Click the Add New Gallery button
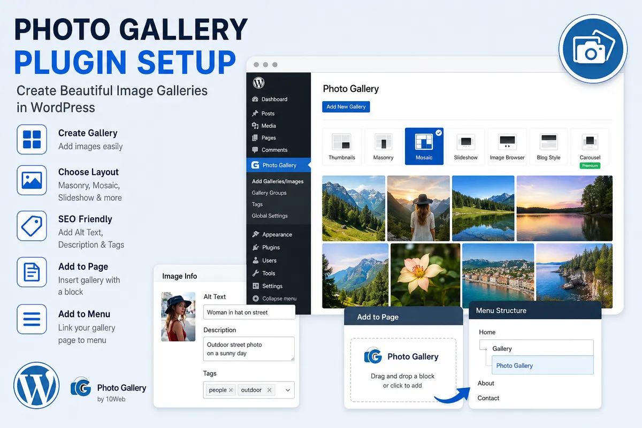The height and width of the screenshot is (428, 642). (346, 106)
